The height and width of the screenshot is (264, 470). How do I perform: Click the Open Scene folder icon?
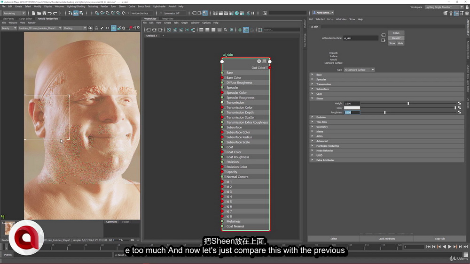point(39,13)
